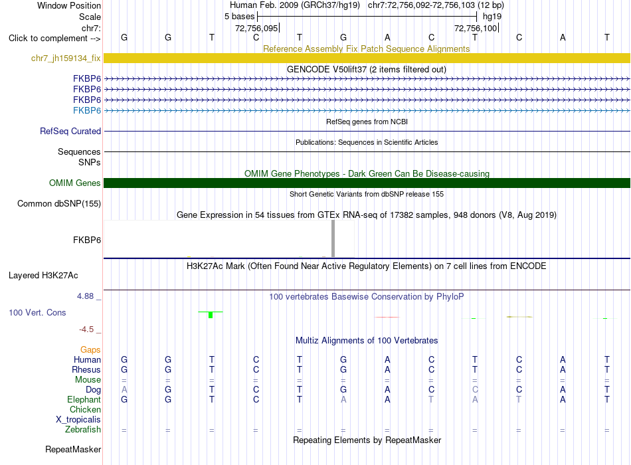631x465 pixels.
Task: Click the Click to complement label
Action: click(54, 39)
